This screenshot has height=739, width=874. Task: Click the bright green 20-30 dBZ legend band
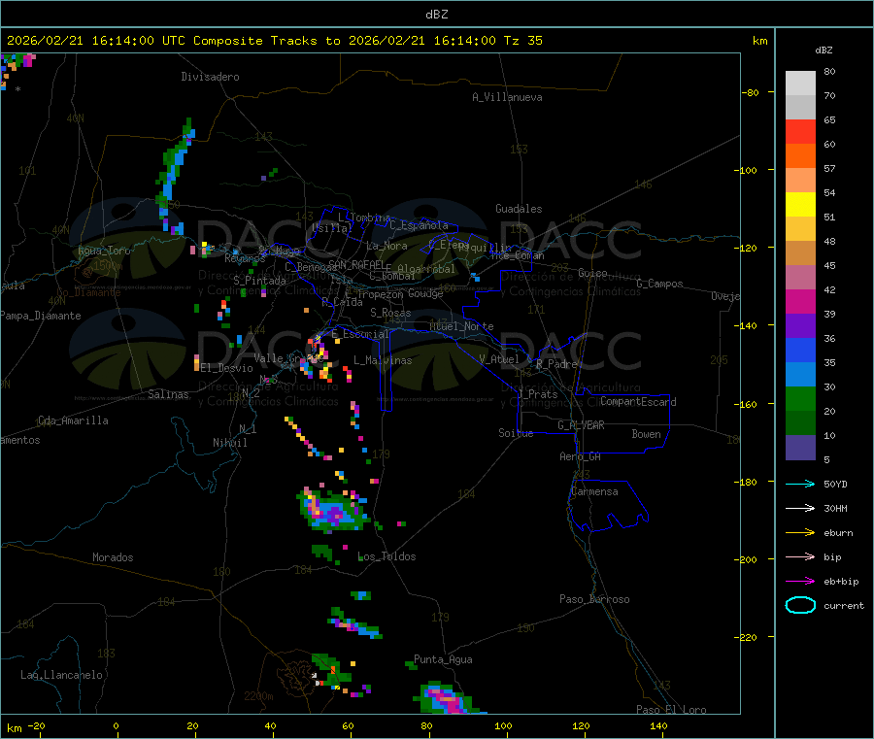[x=800, y=398]
